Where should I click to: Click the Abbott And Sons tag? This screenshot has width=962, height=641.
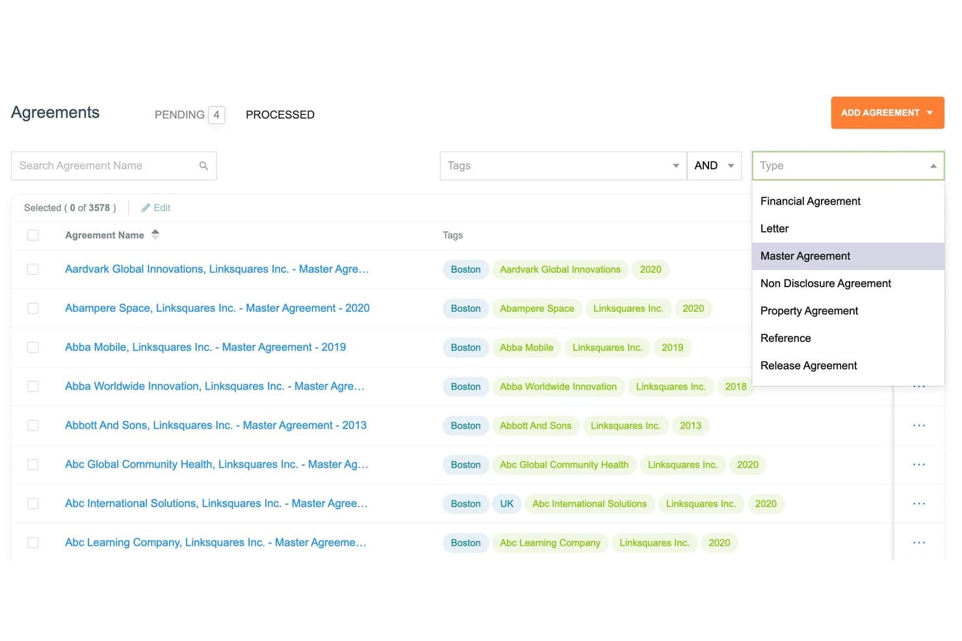pyautogui.click(x=536, y=425)
